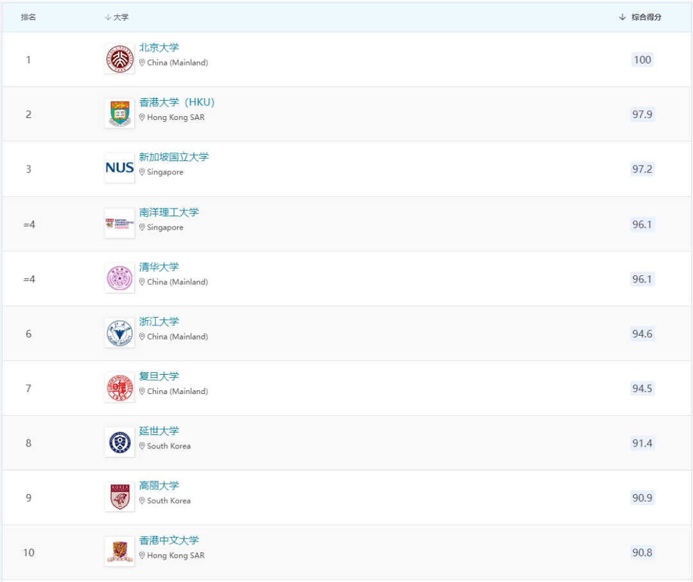Click Singapore under 新加坡国立大学
Screen dimensions: 693x582
point(165,172)
